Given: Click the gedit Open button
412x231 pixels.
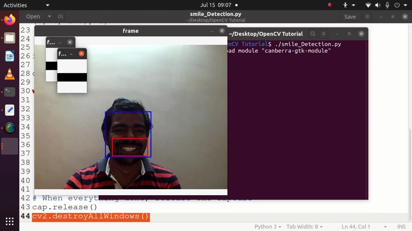Looking at the screenshot, I should click(33, 17).
